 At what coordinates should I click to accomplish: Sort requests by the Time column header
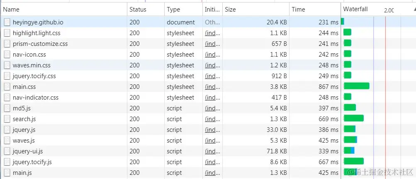[315, 10]
